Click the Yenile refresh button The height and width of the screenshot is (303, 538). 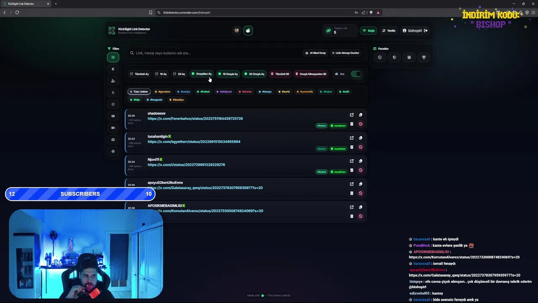pos(389,31)
